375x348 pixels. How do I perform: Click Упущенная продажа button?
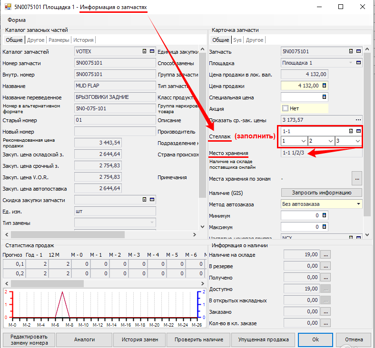pos(264,340)
